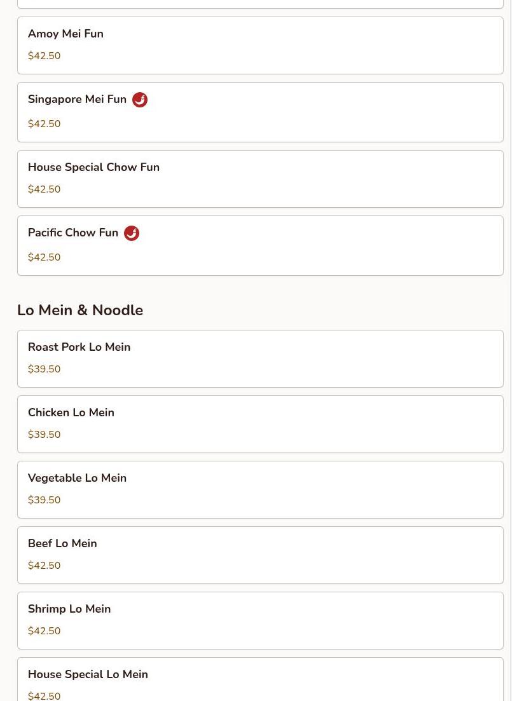The image size is (524, 701).
Task: Add Chicken Lo Mein from the list
Action: (260, 425)
